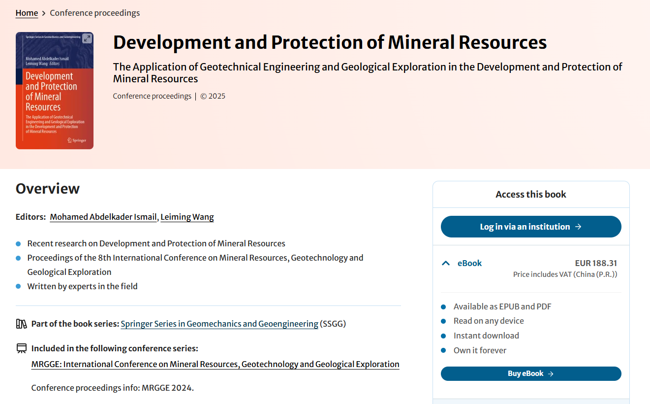Viewport: 650px width, 404px height.
Task: Open Springer Series in Geomechanics and Geoengineering link
Action: click(x=219, y=324)
